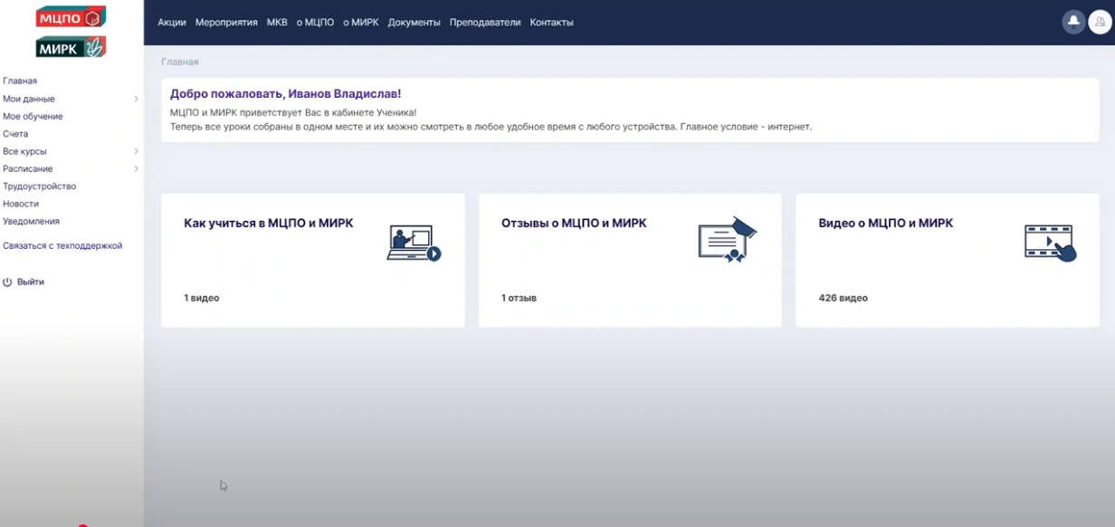Open Все курсы in the sidebar
The height and width of the screenshot is (527, 1115).
tap(24, 151)
